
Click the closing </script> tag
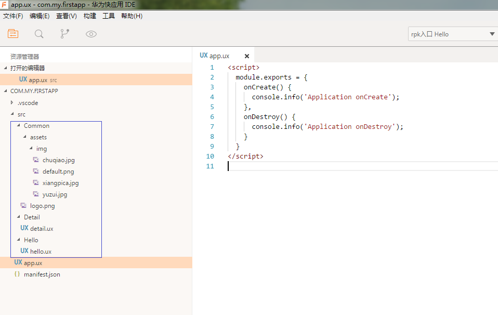pos(245,156)
